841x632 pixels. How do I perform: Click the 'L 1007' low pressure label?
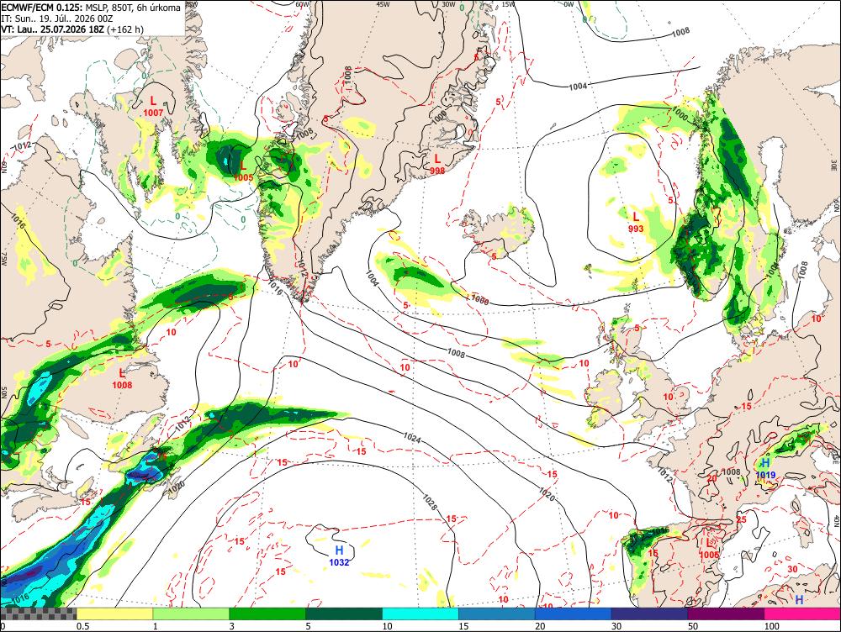[153, 106]
